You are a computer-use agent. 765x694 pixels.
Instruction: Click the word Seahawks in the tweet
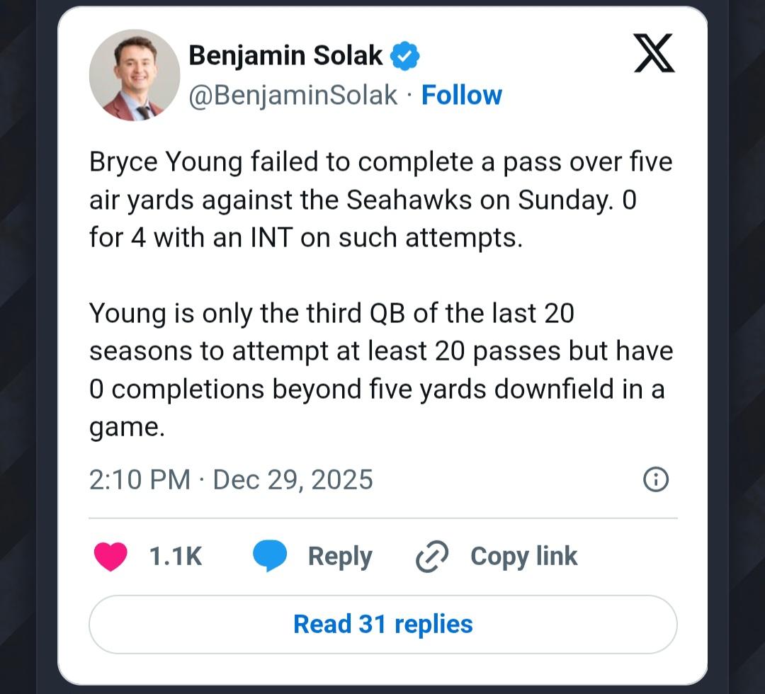pyautogui.click(x=409, y=200)
